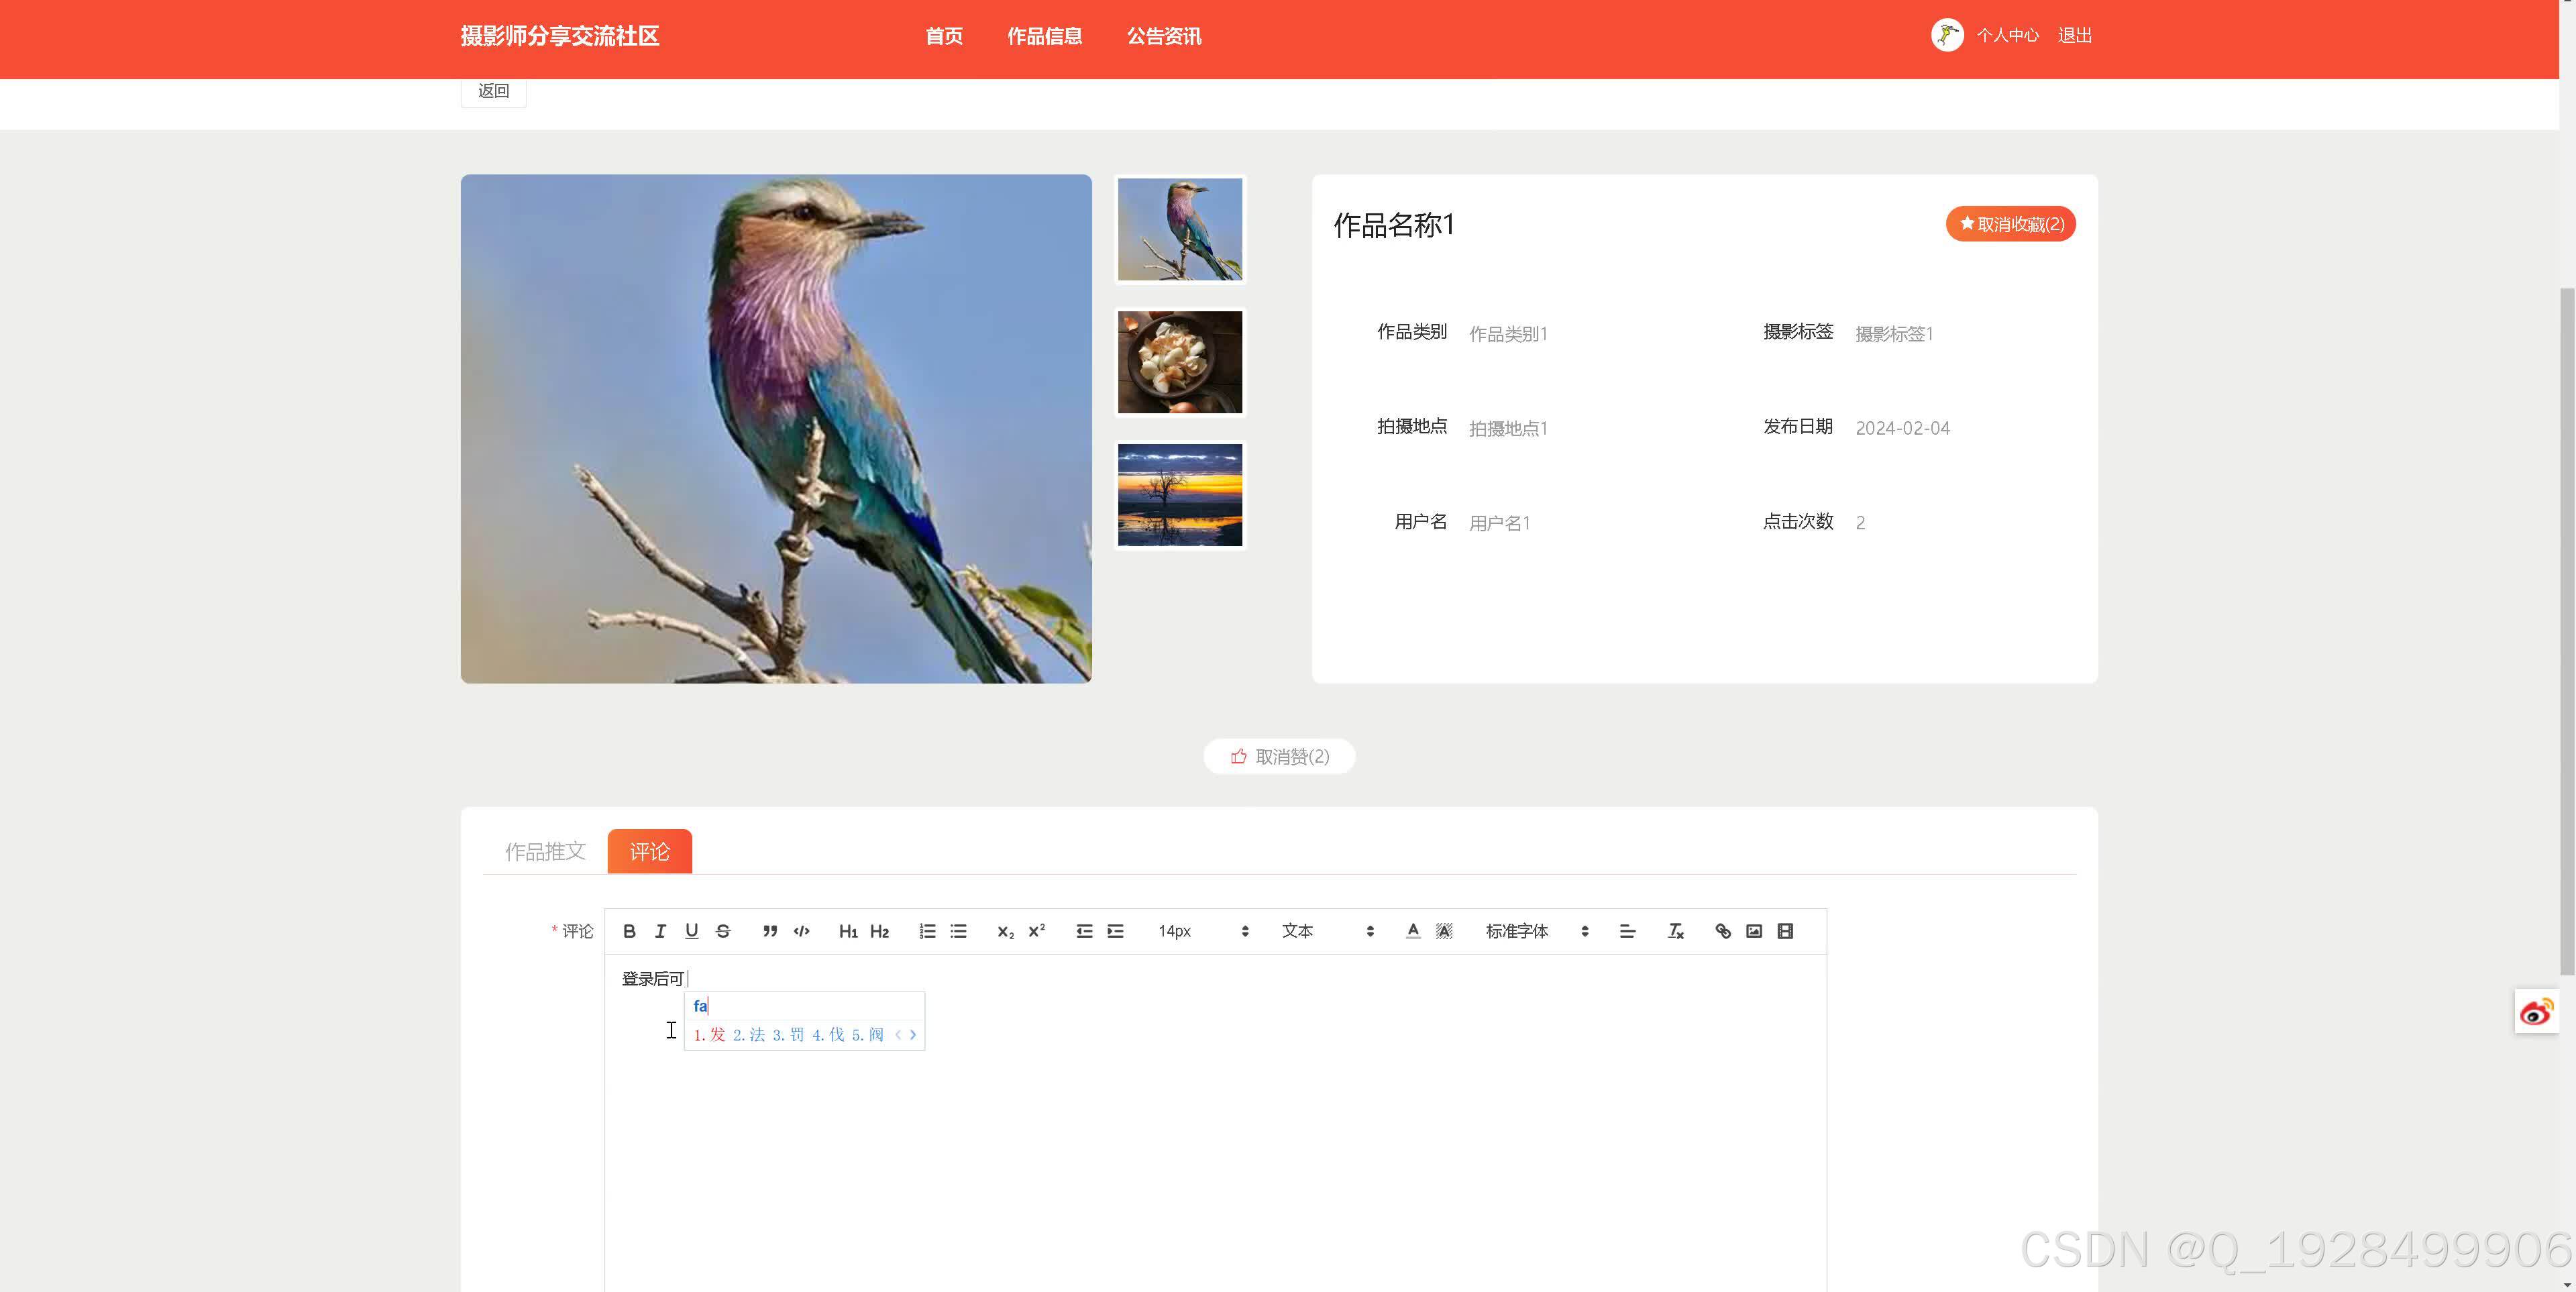
Task: Clear text formatting with the Tx icon
Action: coord(1675,931)
